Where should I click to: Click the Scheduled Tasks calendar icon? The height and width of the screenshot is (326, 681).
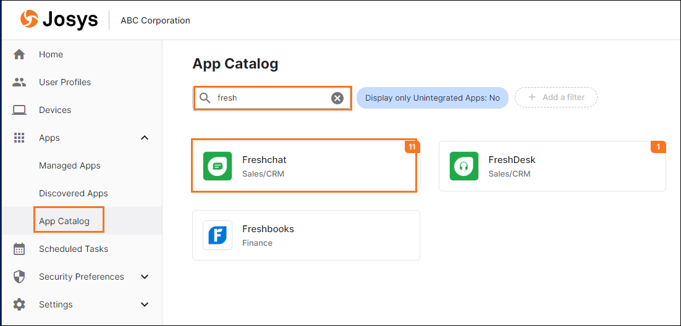tap(19, 249)
